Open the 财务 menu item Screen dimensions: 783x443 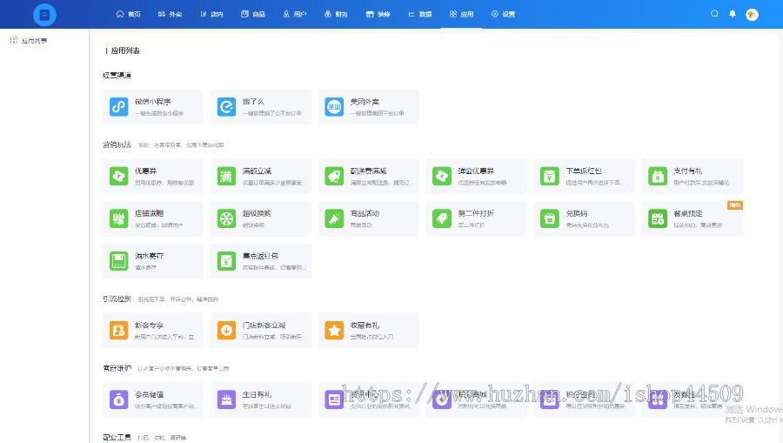(336, 15)
